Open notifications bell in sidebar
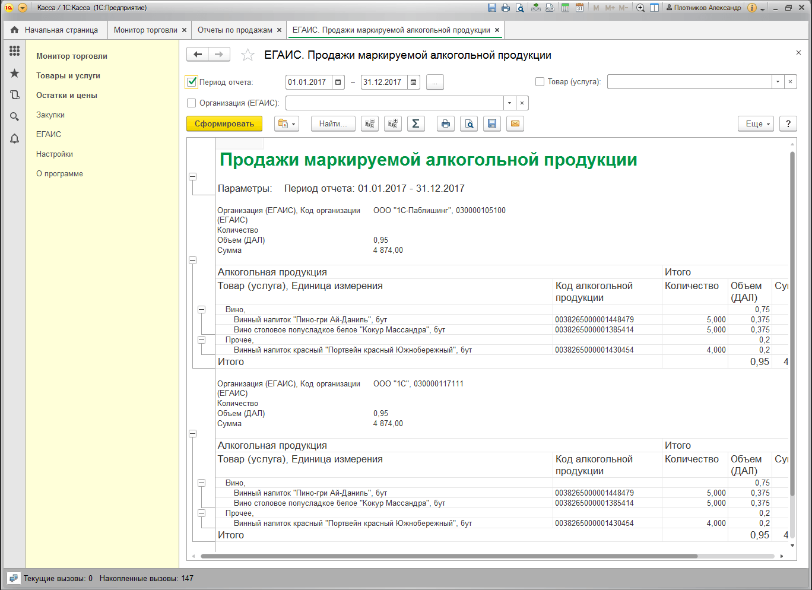The width and height of the screenshot is (812, 590). [15, 139]
